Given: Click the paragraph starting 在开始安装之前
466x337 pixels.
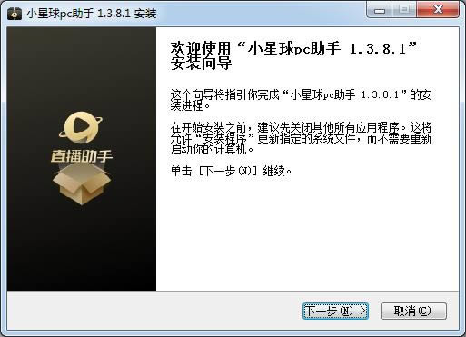Looking at the screenshot, I should (301, 138).
